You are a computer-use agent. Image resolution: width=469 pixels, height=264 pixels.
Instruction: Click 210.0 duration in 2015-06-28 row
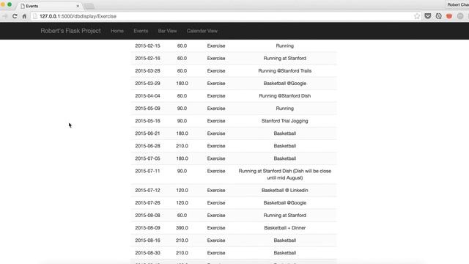coord(182,146)
